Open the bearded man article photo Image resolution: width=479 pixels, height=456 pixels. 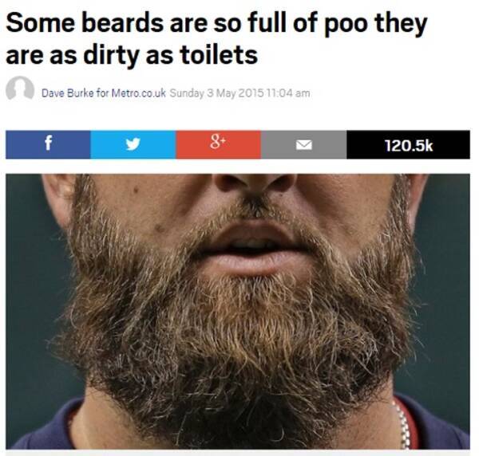point(238,312)
